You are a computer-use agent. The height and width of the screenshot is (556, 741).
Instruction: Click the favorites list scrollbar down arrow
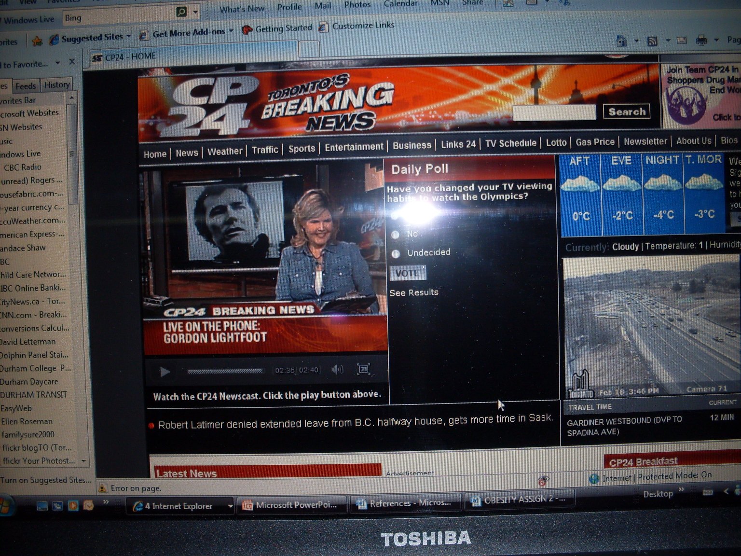pos(84,461)
